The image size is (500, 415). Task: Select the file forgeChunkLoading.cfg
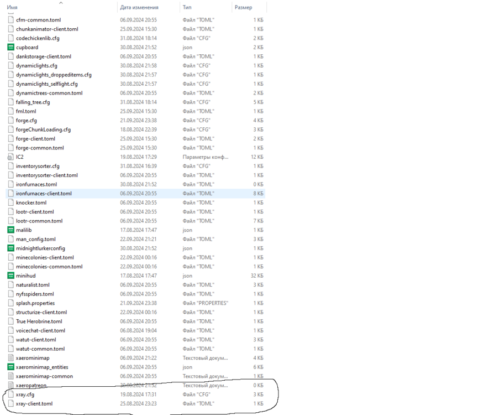(43, 129)
